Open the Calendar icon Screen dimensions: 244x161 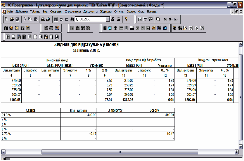pyautogui.click(x=145, y=19)
